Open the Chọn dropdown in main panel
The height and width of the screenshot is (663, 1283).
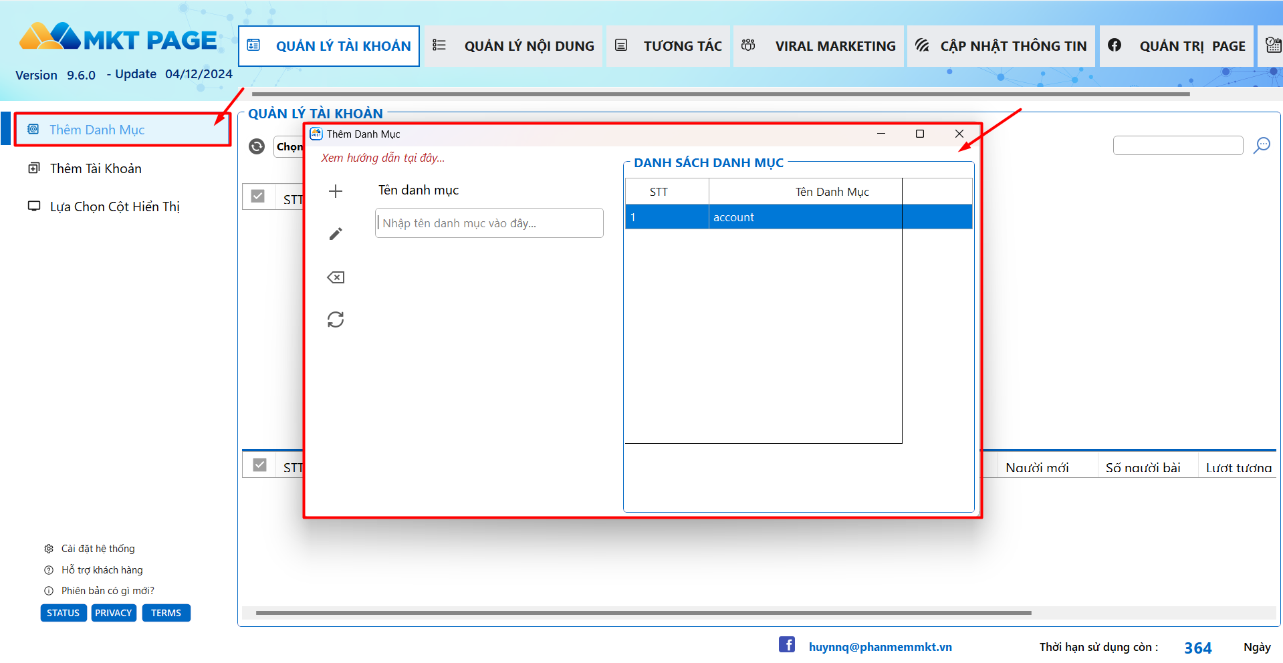(x=289, y=146)
